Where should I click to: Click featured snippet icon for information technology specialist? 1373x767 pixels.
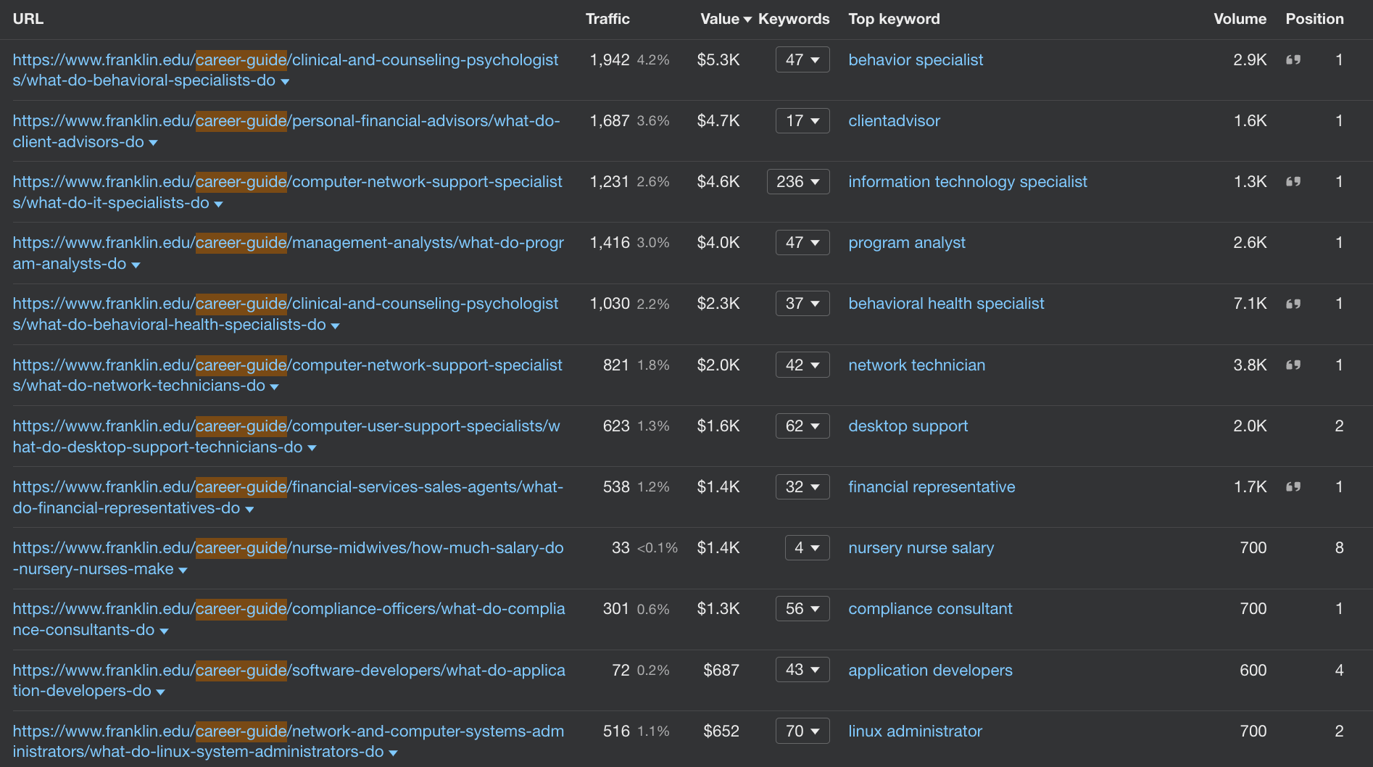1293,181
